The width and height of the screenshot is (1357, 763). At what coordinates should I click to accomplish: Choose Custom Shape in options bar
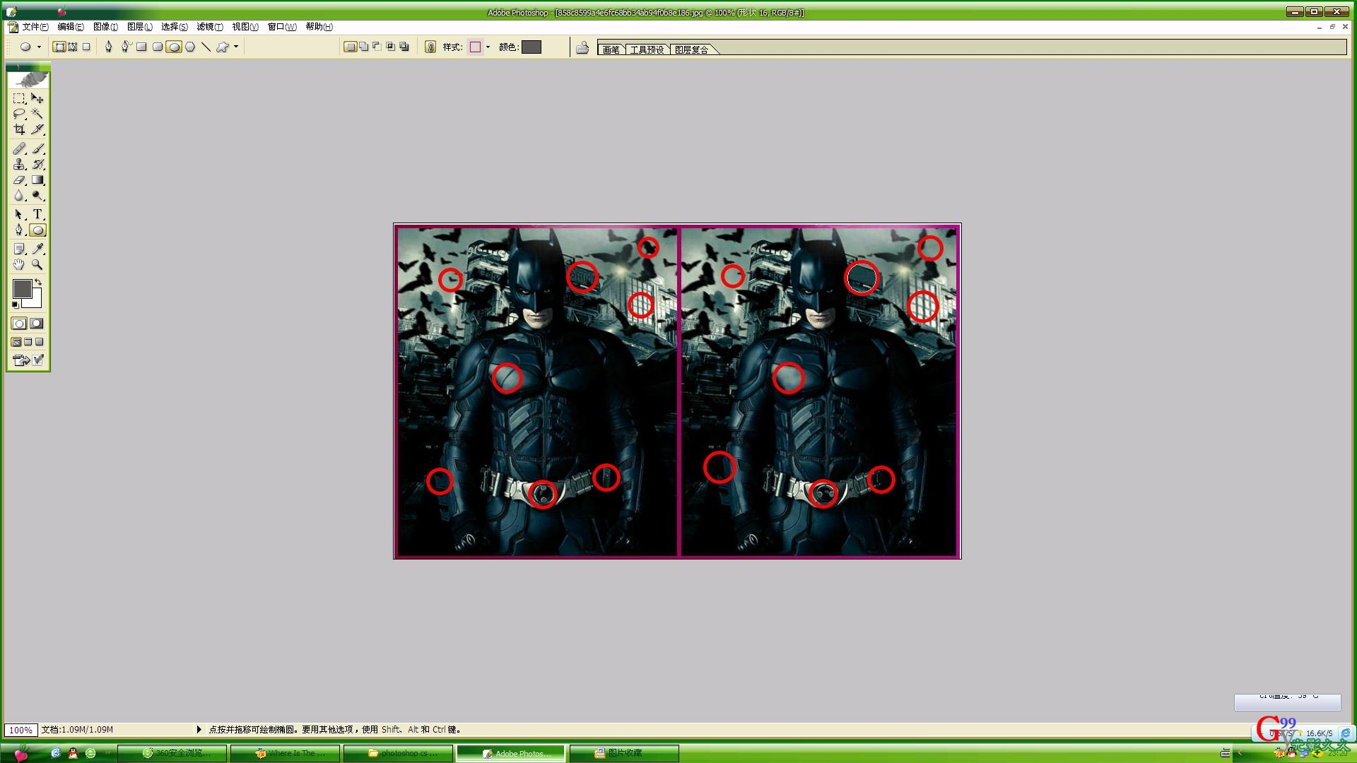point(223,47)
